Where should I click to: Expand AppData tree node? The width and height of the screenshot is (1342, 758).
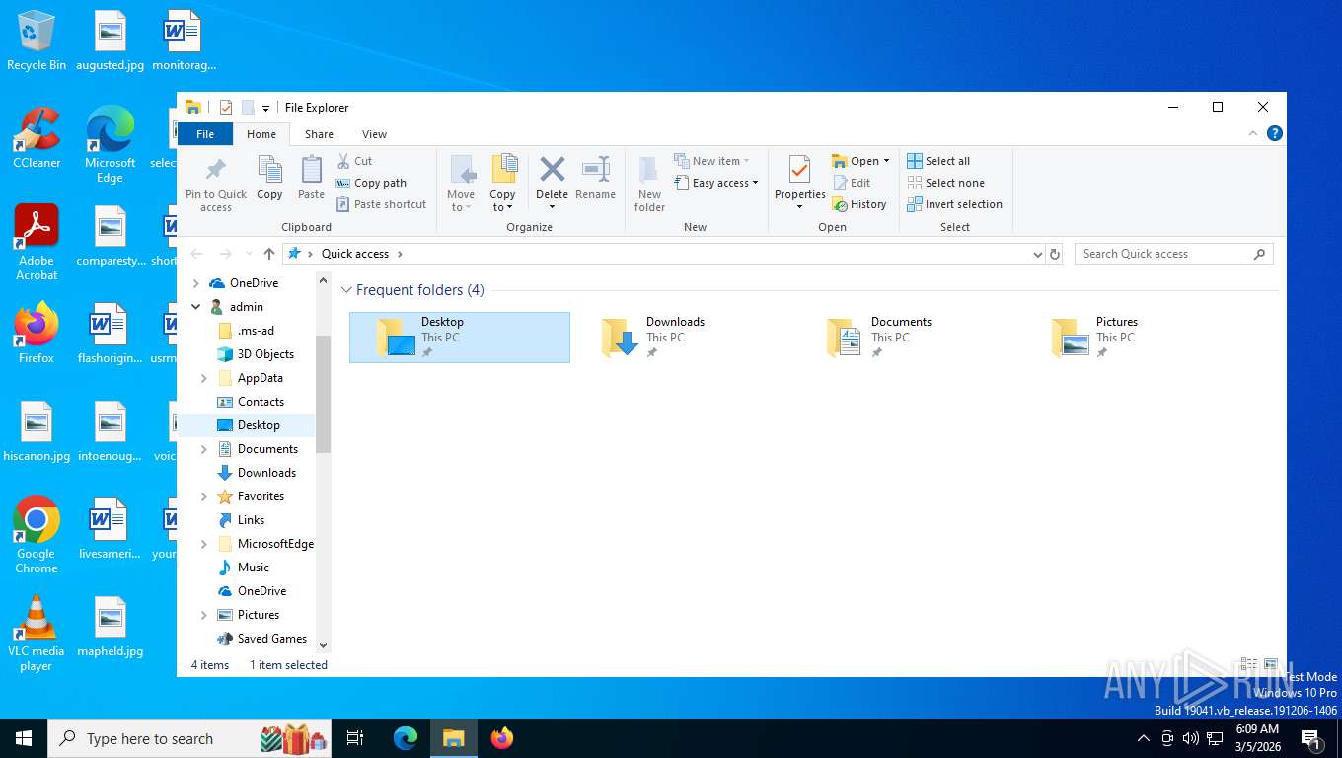(x=204, y=378)
